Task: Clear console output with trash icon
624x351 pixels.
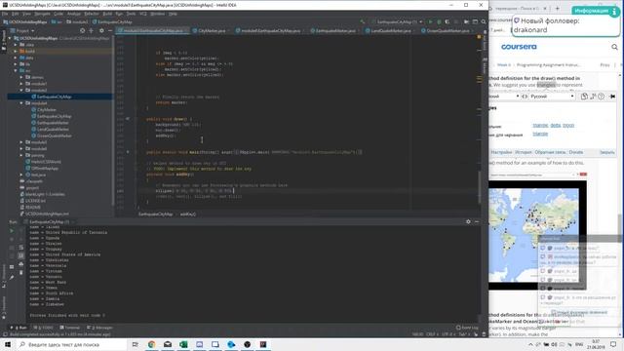Action: tap(21, 272)
